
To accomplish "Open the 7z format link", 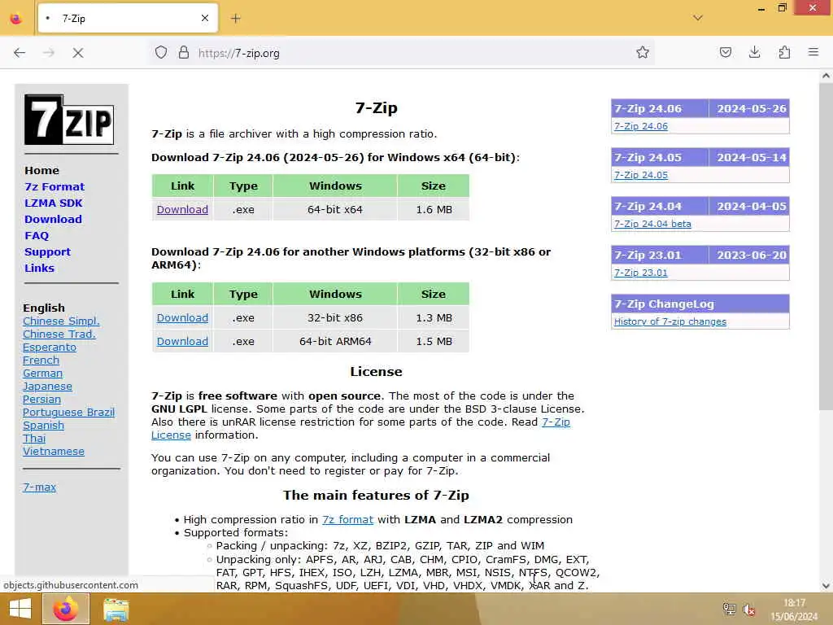I will (347, 520).
